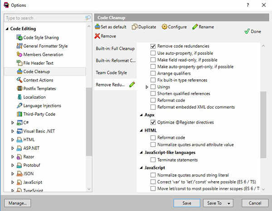Image resolution: width=272 pixels, height=211 pixels.
Task: Click the Configure gear icon
Action: click(x=164, y=27)
